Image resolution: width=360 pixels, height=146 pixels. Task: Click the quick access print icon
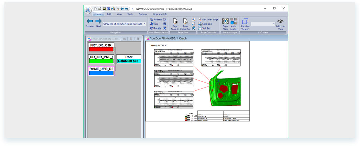118,9
